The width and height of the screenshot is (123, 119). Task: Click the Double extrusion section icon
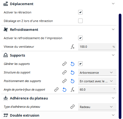pos(6,115)
